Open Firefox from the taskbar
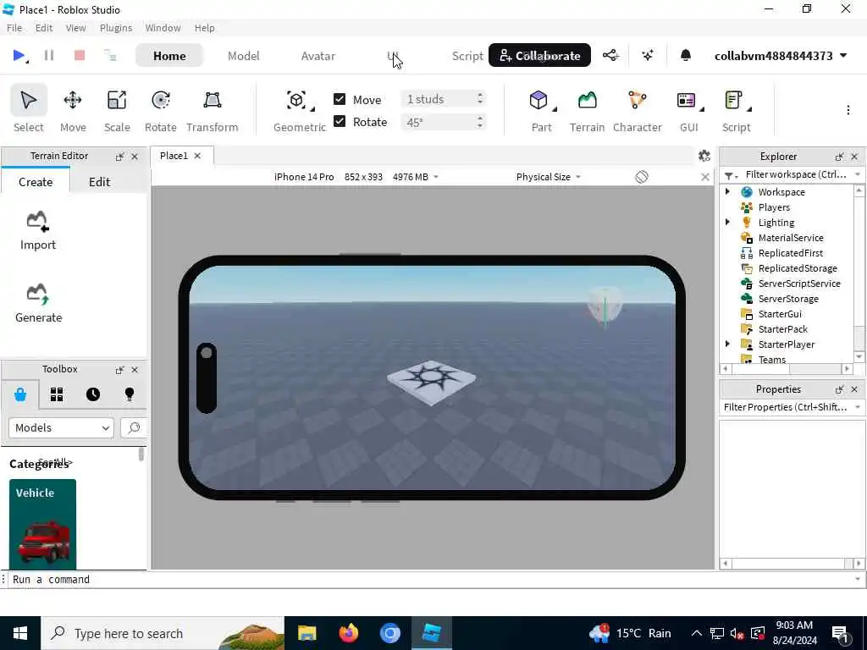Screen dimensions: 867x650 tap(348, 633)
